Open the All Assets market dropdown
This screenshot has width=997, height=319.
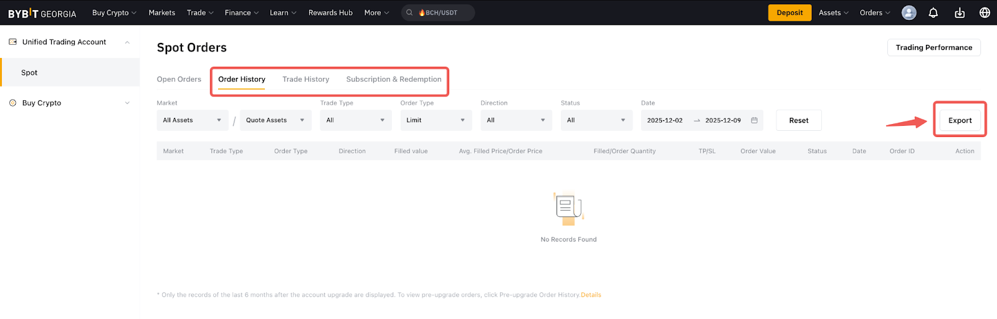pos(193,120)
